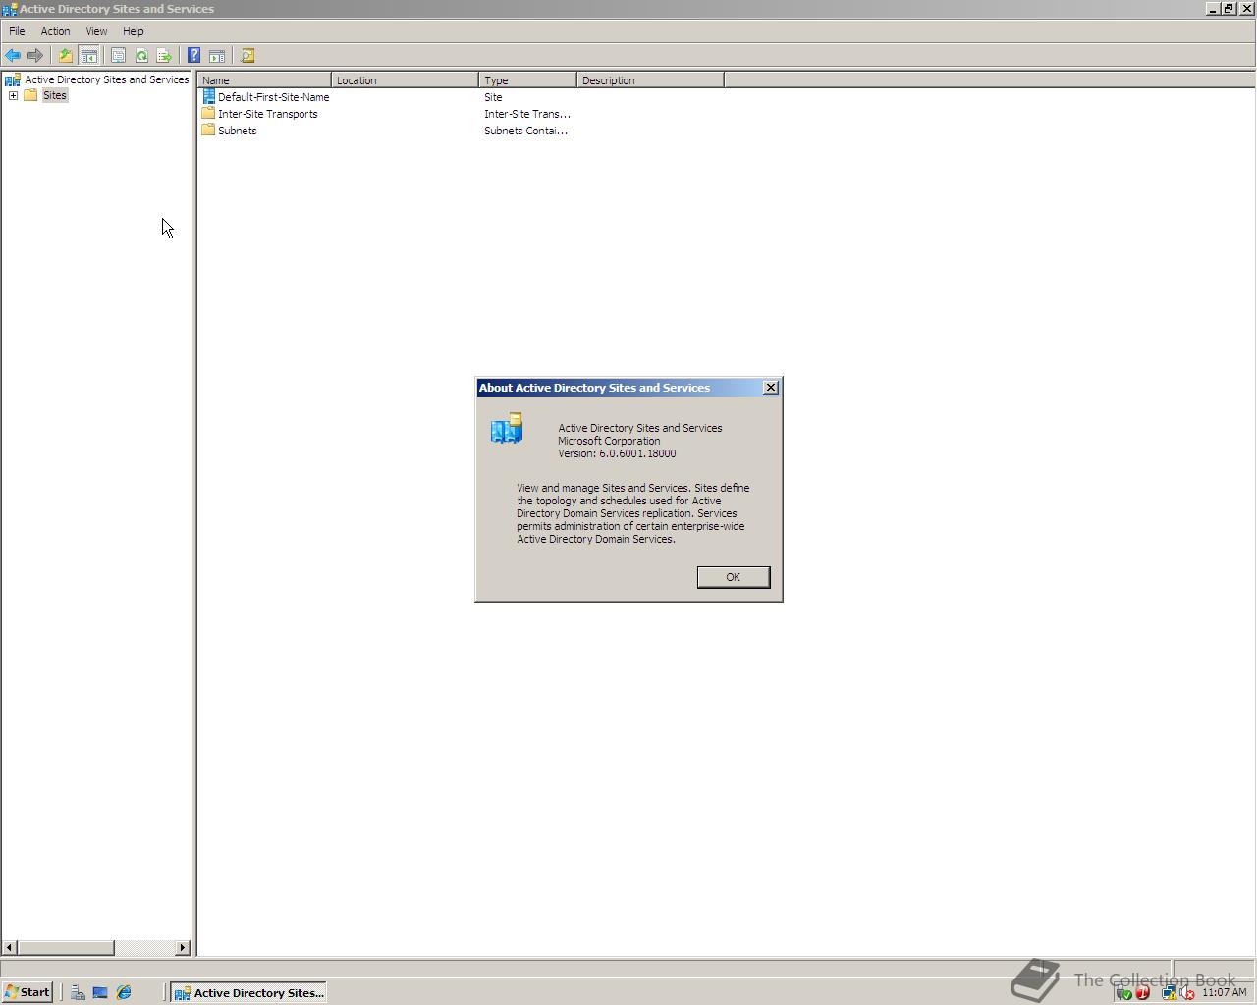Close the About dialog with X
Screen dimensions: 1257x1005
coord(771,388)
